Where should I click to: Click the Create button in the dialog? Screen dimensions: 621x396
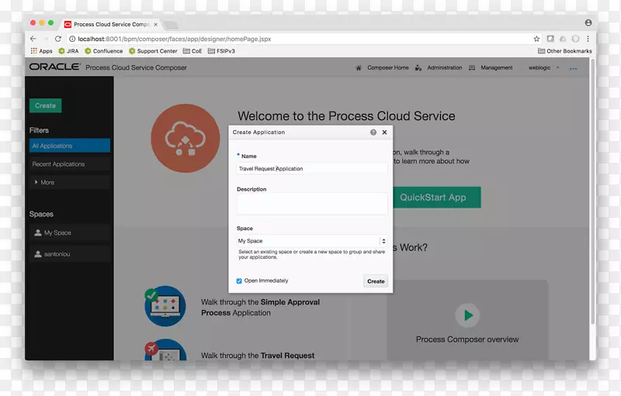click(x=376, y=281)
